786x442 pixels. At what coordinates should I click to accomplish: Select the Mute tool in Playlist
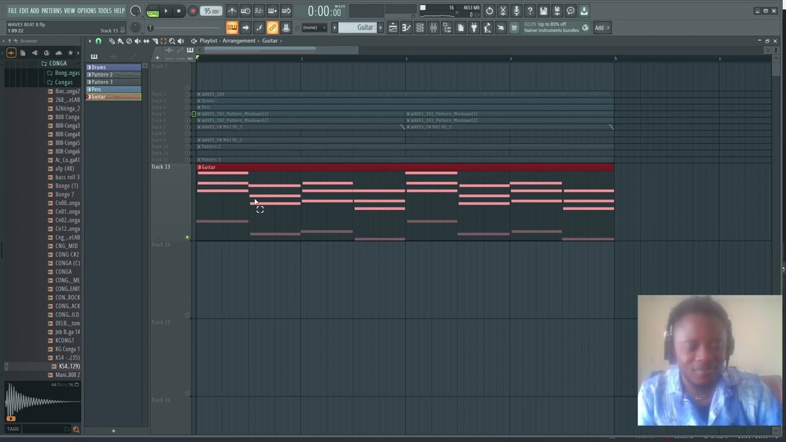[x=138, y=41]
